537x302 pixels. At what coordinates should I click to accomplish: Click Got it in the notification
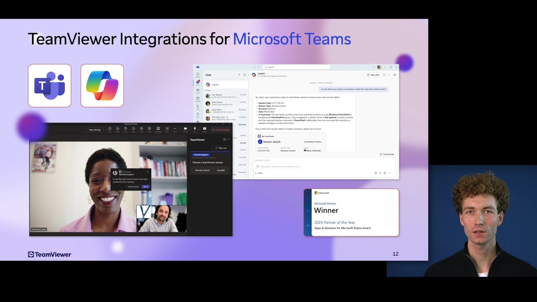146,187
